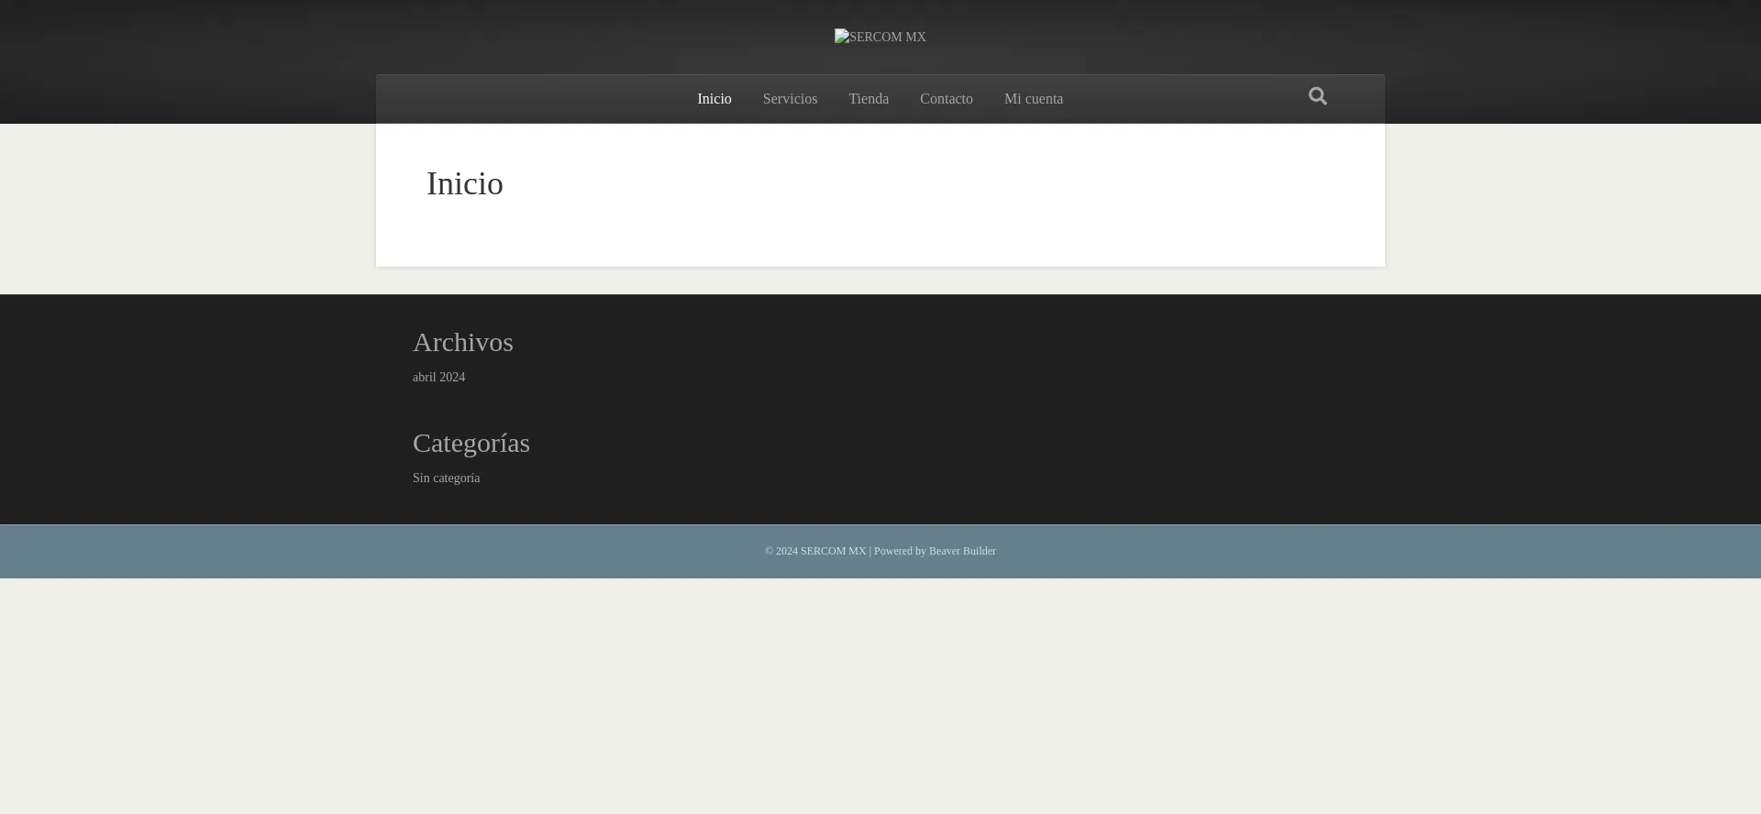Image resolution: width=1761 pixels, height=814 pixels.
Task: Open the search magnifier icon
Action: click(1318, 96)
